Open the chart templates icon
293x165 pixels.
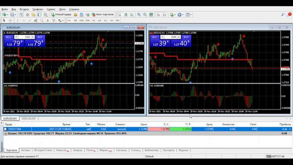(x=187, y=15)
